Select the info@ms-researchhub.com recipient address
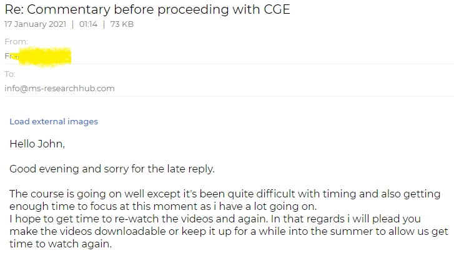 point(59,88)
